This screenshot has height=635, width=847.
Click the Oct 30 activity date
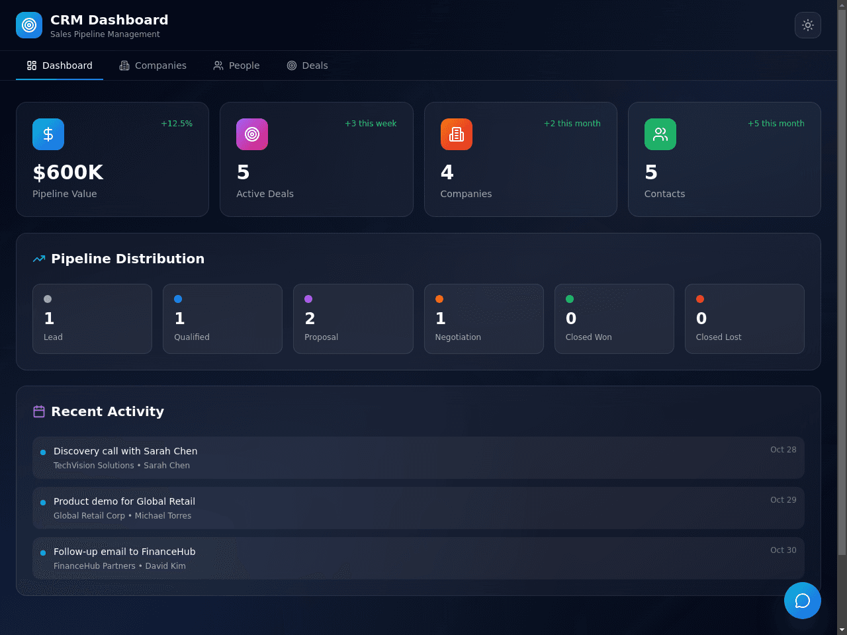pos(783,550)
